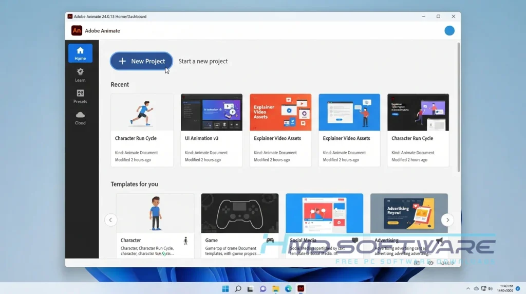Screen dimensions: 526x294
Task: Click the panel layout icon in status bar
Action: (x=417, y=263)
